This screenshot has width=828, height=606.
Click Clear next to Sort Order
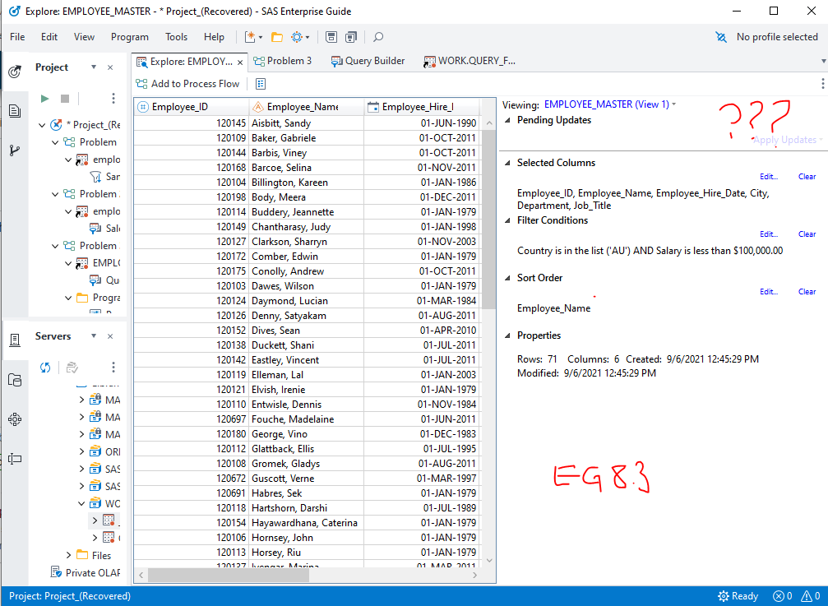pos(807,291)
